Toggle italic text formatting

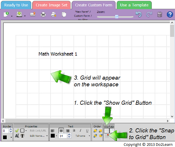click(80, 131)
